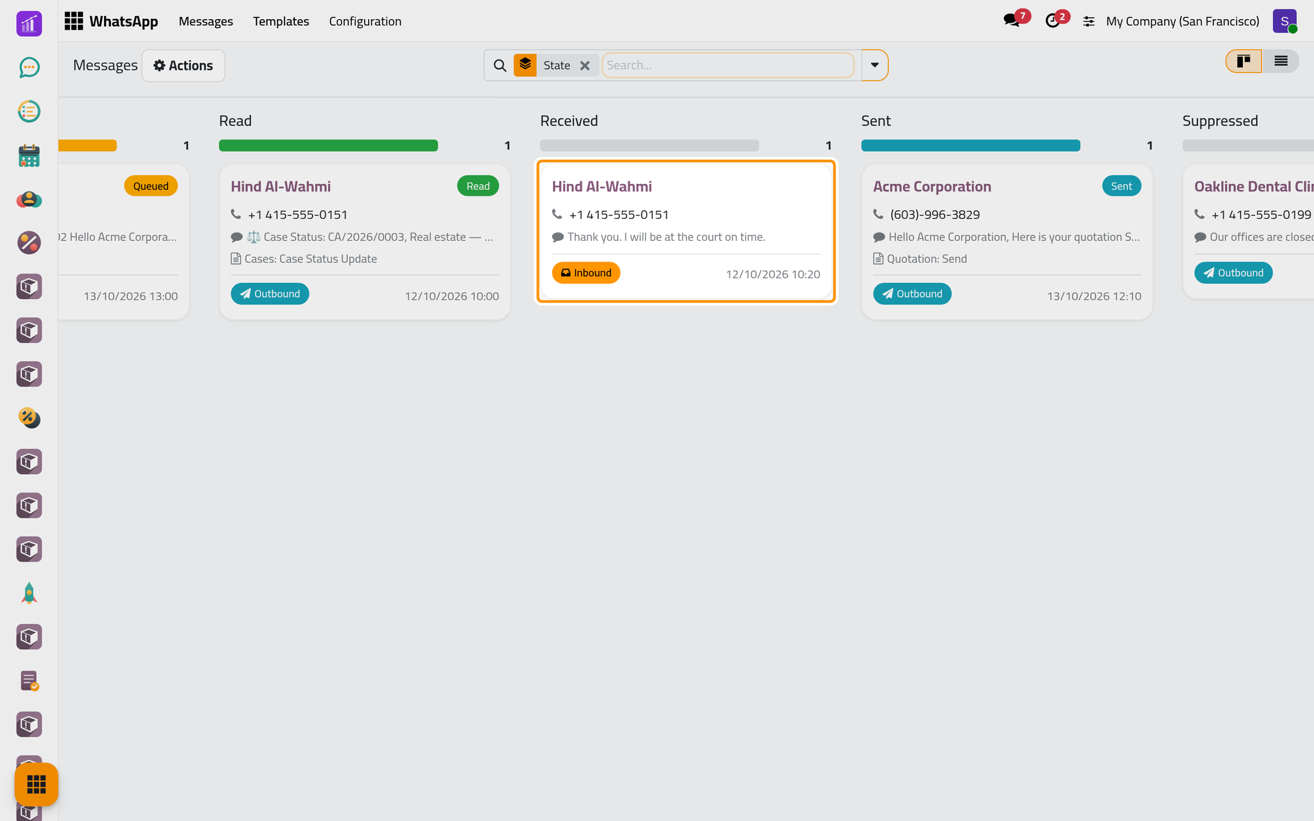Open Hind Al-Wahmi card in Received column
This screenshot has width=1314, height=821.
tap(686, 231)
